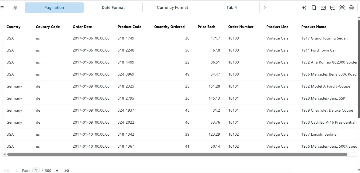Select the screenshot capture icon
The image size is (360, 173).
click(342, 8)
